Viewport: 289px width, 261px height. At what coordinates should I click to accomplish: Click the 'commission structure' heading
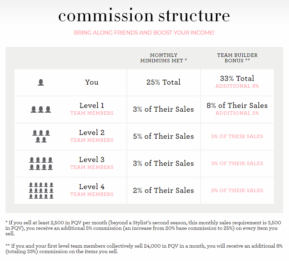click(x=144, y=16)
